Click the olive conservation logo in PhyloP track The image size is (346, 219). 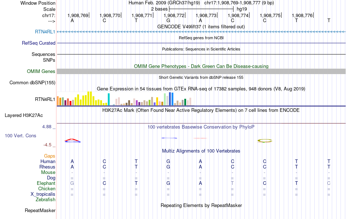(x=265, y=141)
